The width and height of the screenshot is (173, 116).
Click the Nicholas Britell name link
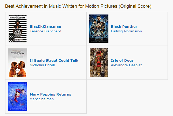42,65
